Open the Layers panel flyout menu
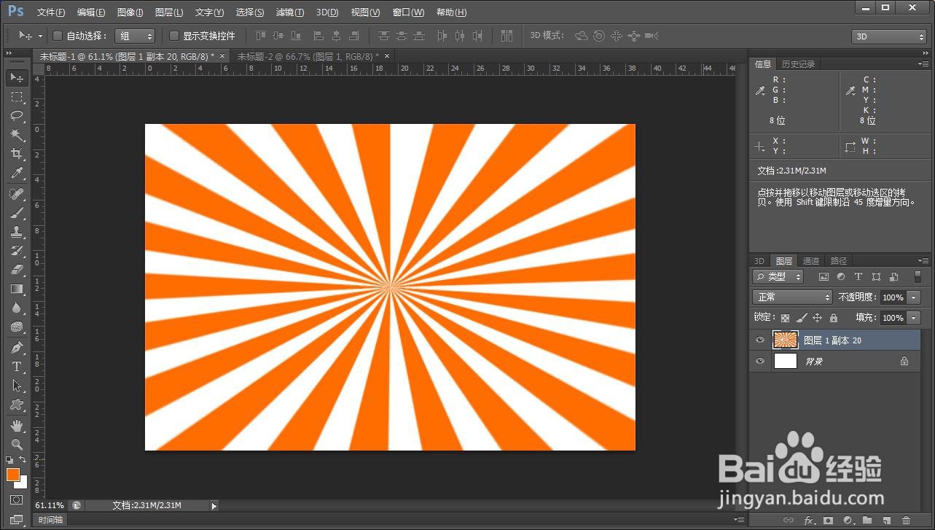 (x=924, y=260)
